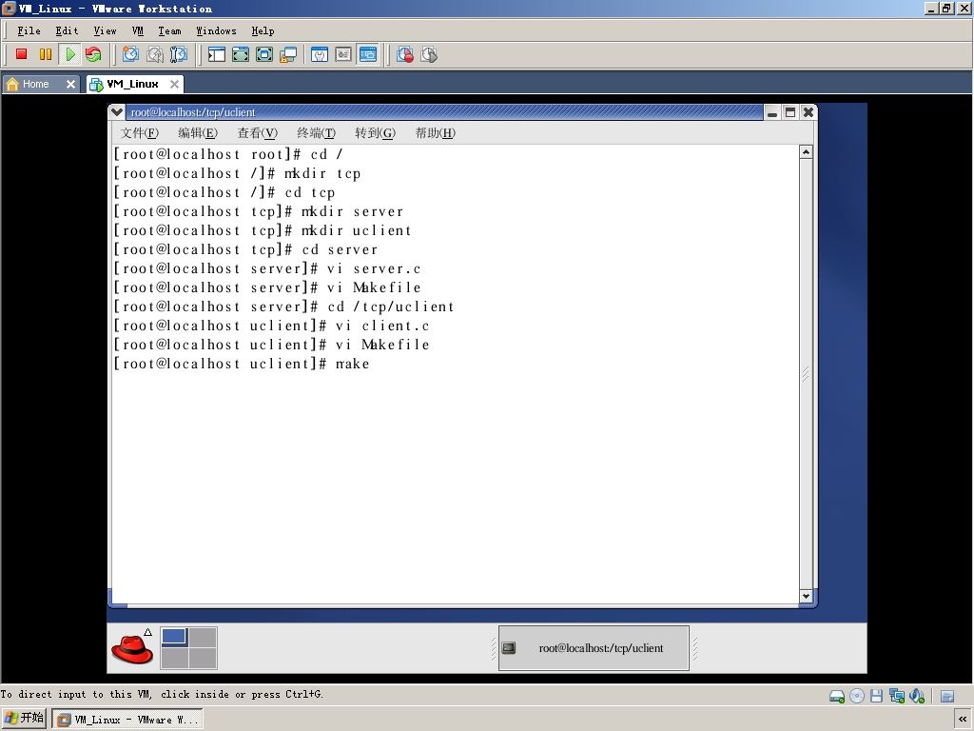Click the capture movie record icon
974x731 pixels.
(405, 54)
